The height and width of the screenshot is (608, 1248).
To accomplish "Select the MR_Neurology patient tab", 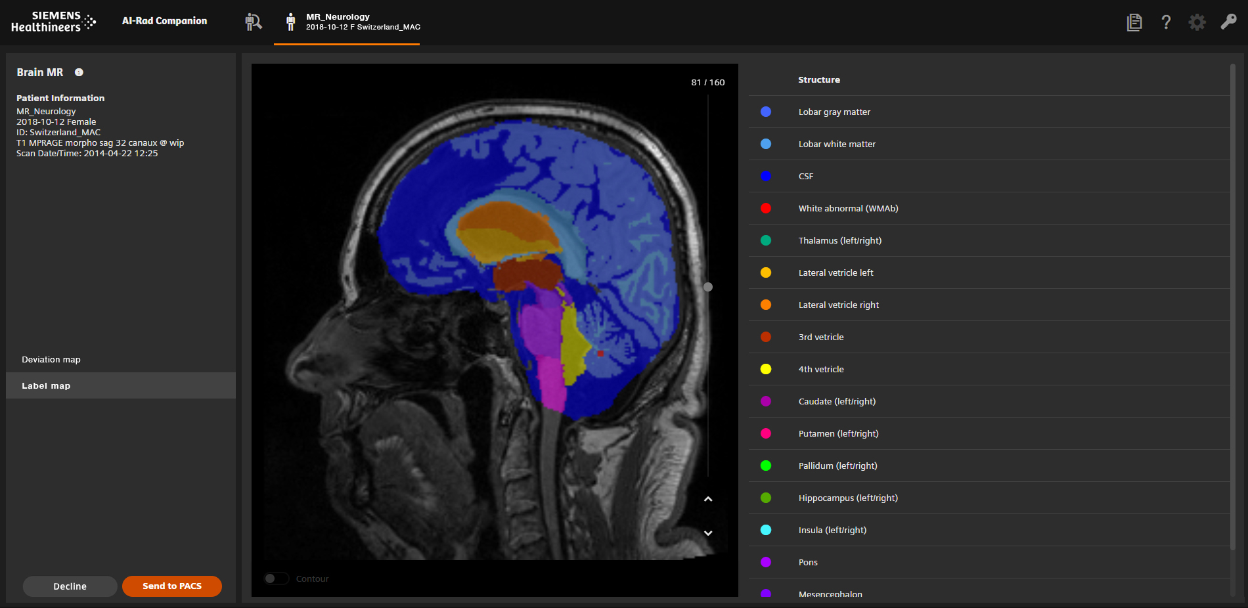I will pos(347,22).
